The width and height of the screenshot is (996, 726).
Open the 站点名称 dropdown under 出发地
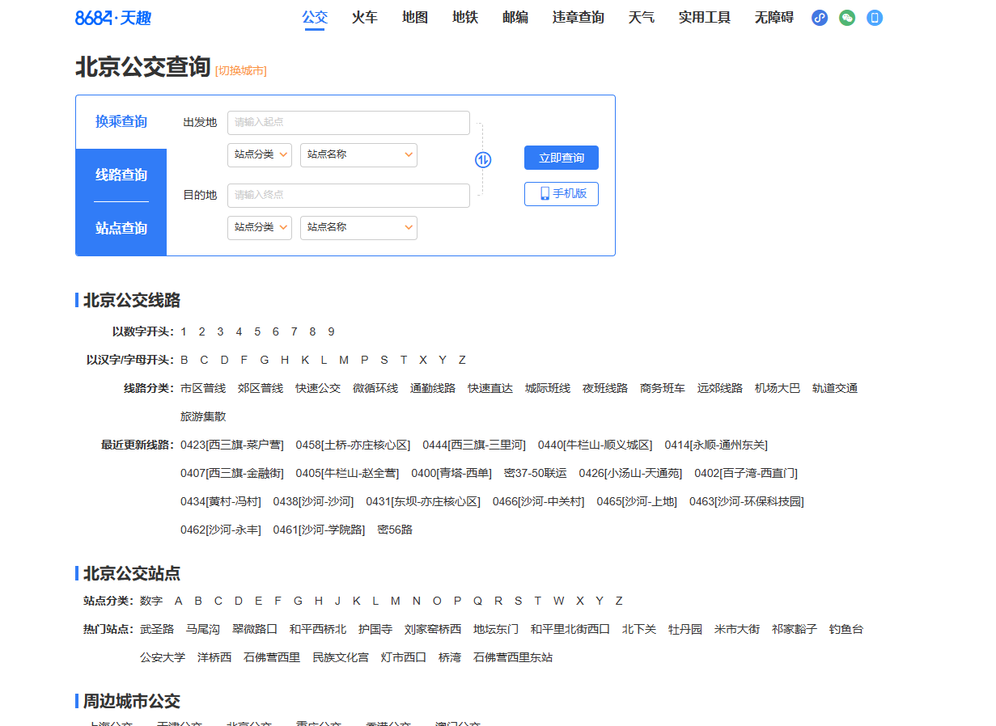pyautogui.click(x=358, y=155)
